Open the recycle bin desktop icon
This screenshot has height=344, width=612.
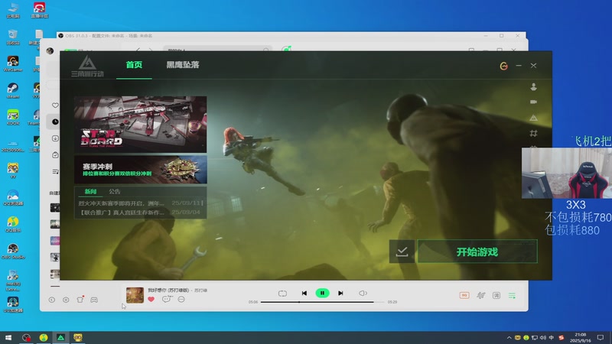(12, 37)
